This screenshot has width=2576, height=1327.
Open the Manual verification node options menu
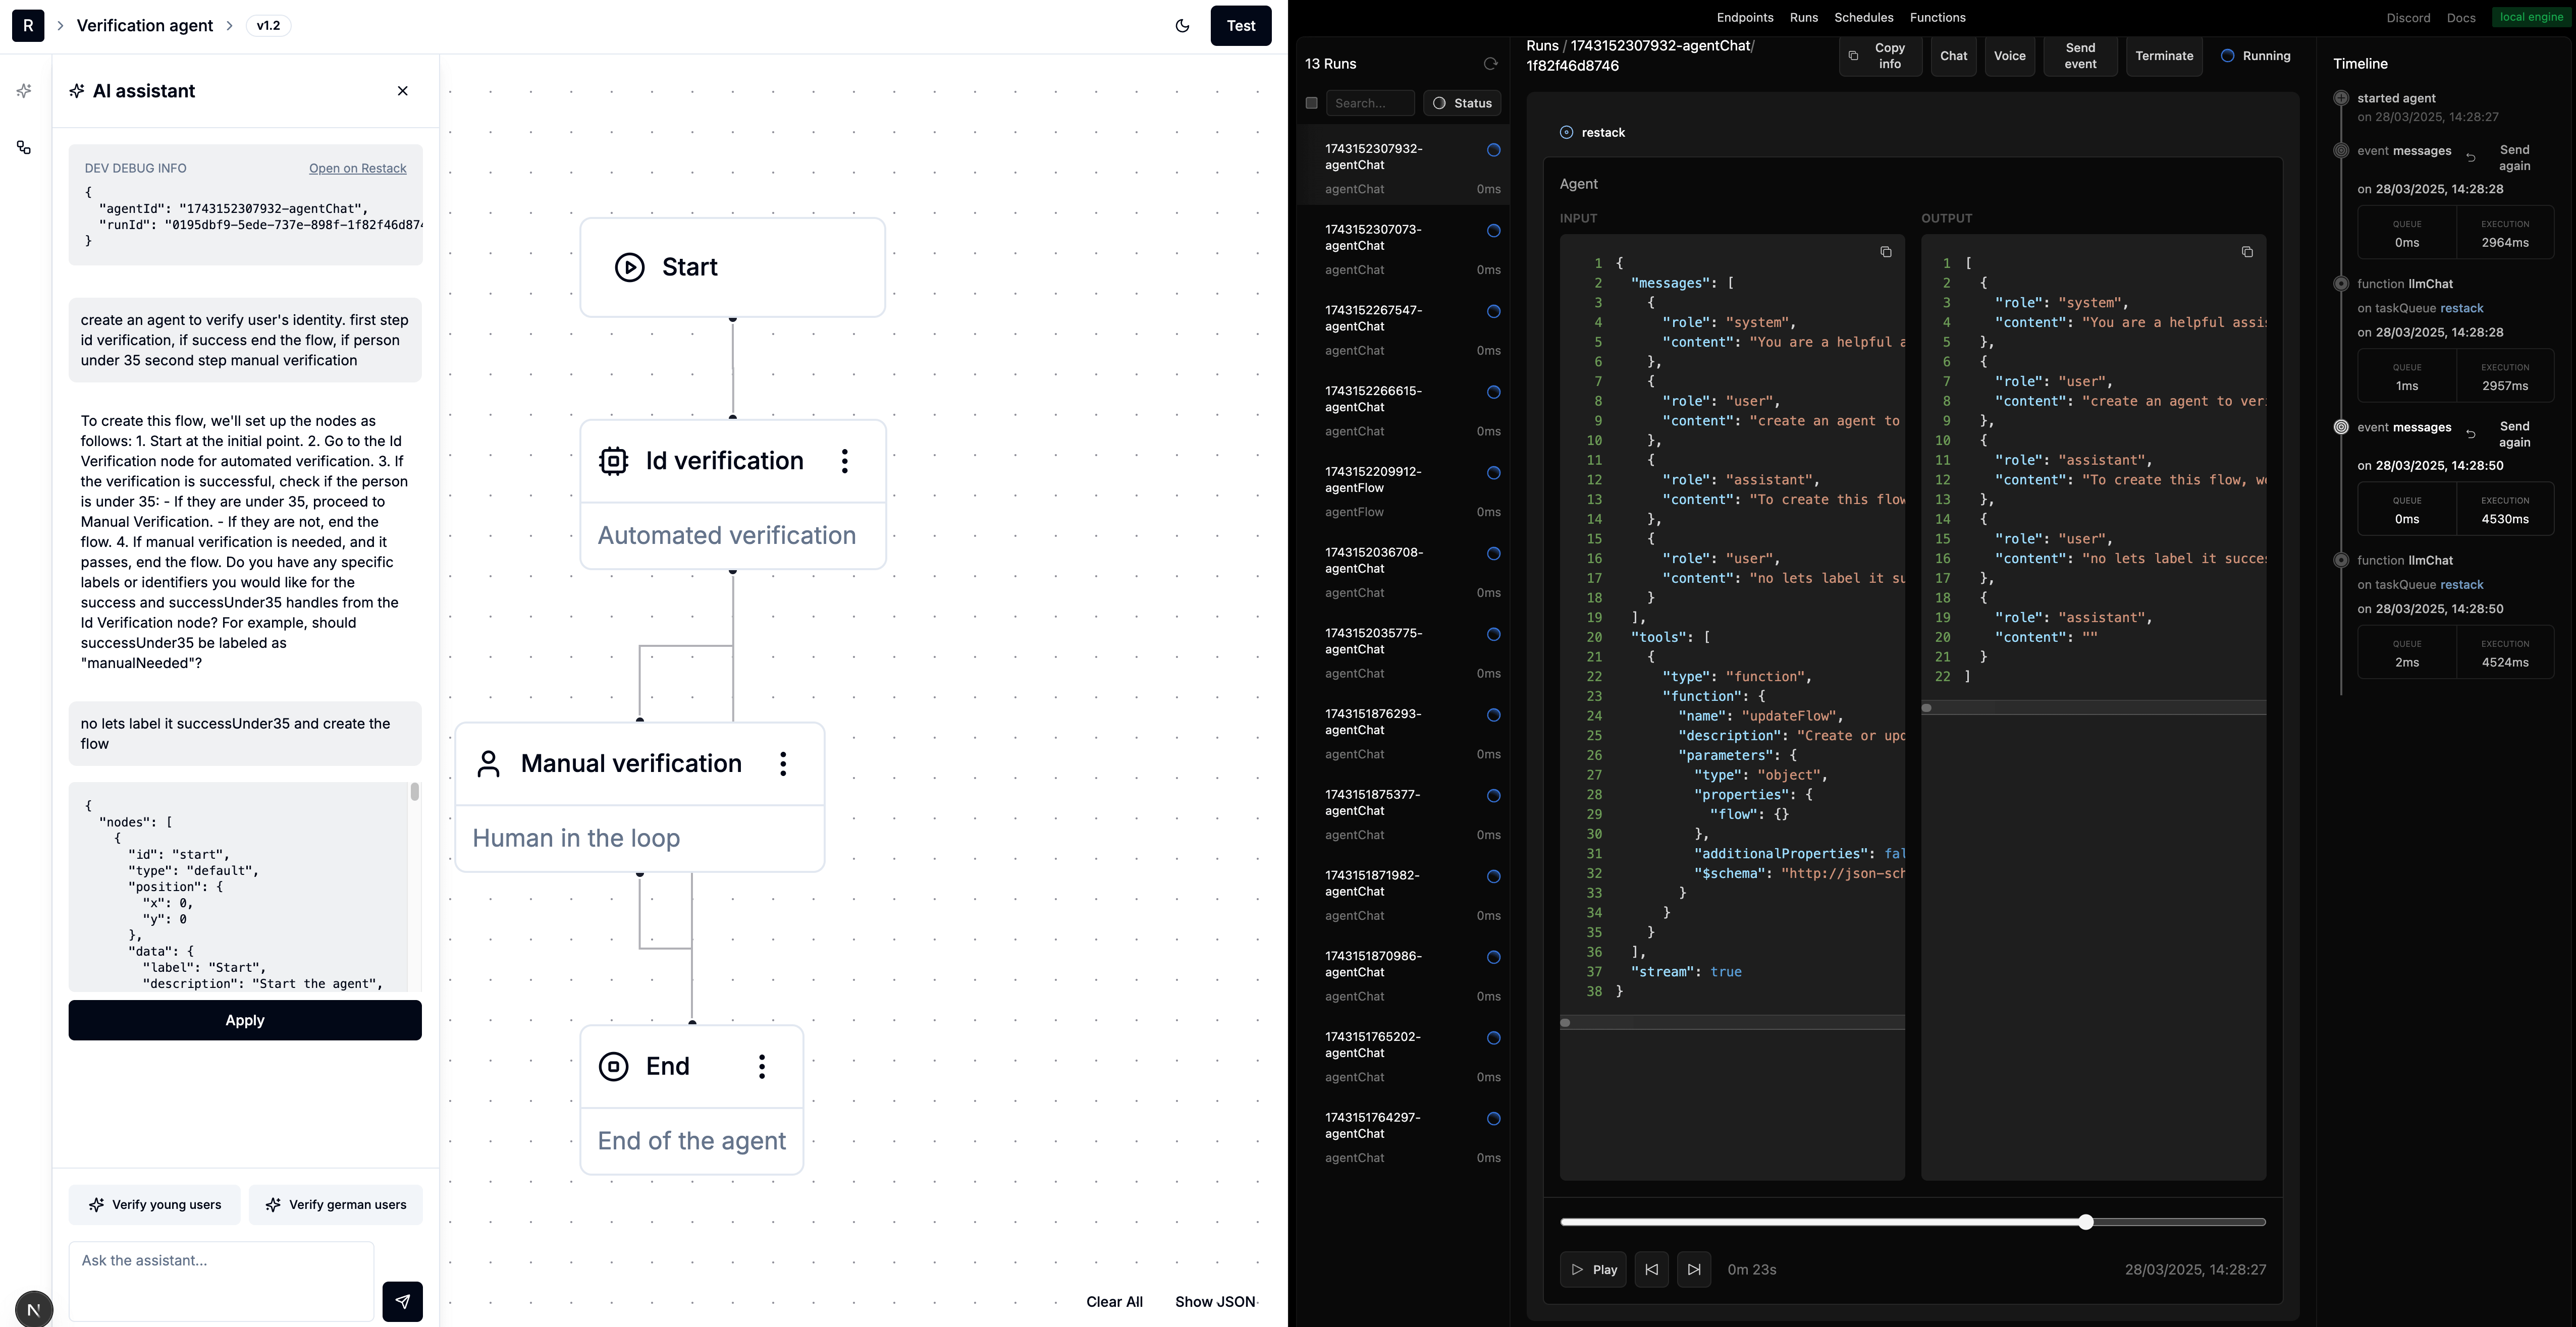pos(784,763)
